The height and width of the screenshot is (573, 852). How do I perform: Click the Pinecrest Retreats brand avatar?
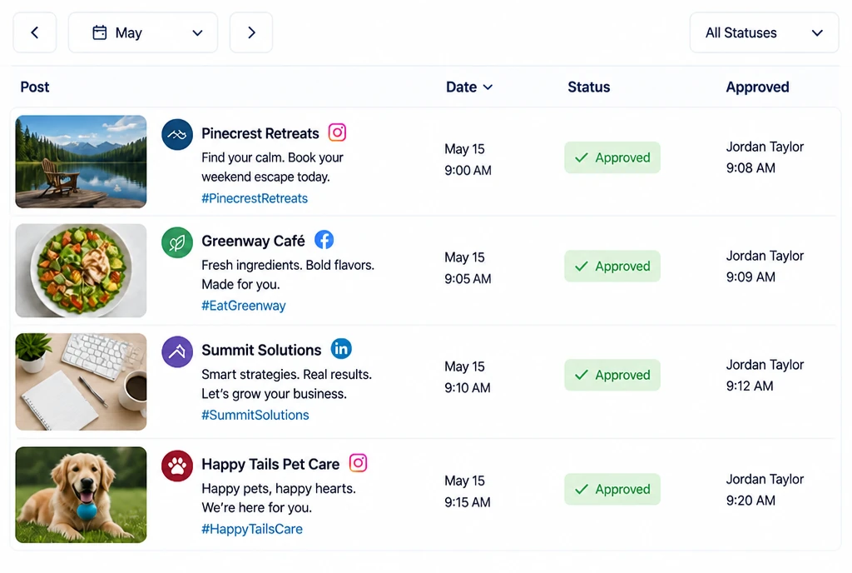(x=177, y=134)
